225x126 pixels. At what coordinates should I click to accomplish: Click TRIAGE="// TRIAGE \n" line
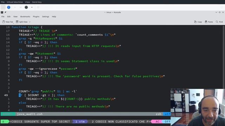(38, 31)
